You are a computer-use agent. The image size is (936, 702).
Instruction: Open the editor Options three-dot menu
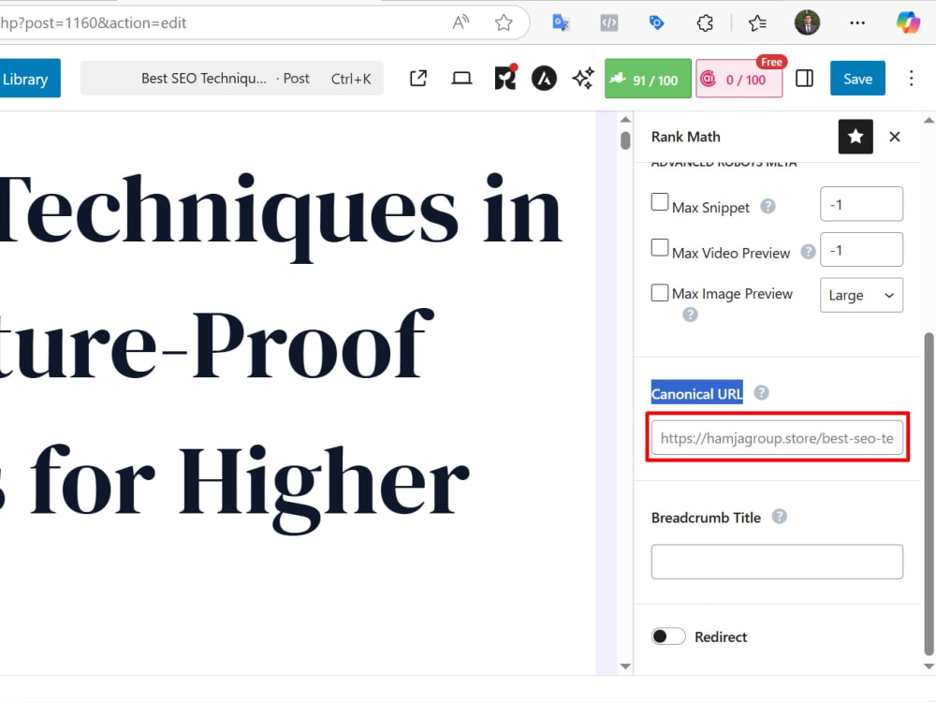[911, 79]
